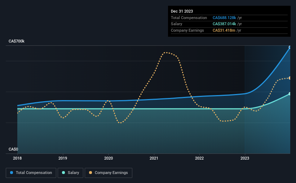296x183 pixels.
Task: Click the CA$0 axis label
Action: 13,149
